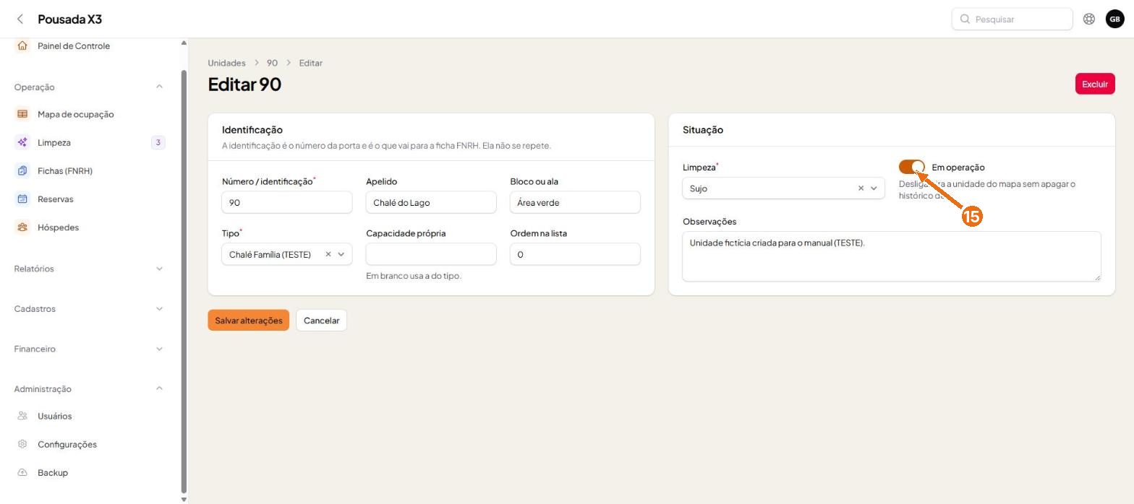
Task: Open the Tipo dropdown chevron
Action: tap(341, 254)
